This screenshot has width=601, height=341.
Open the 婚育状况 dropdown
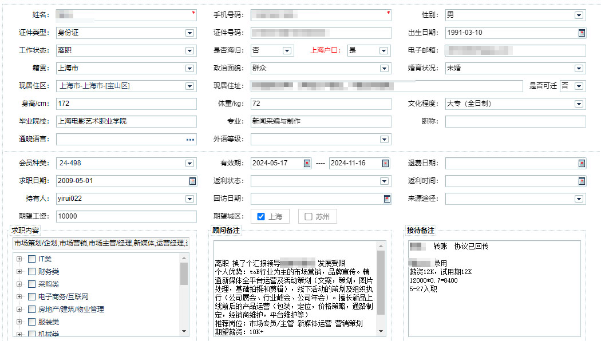click(579, 69)
